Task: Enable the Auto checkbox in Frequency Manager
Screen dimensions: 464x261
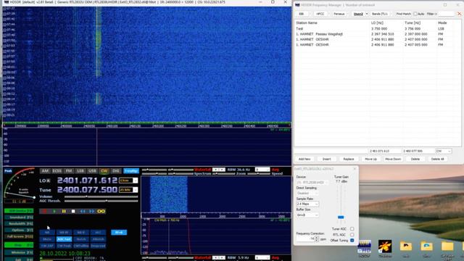Action: pyautogui.click(x=415, y=14)
